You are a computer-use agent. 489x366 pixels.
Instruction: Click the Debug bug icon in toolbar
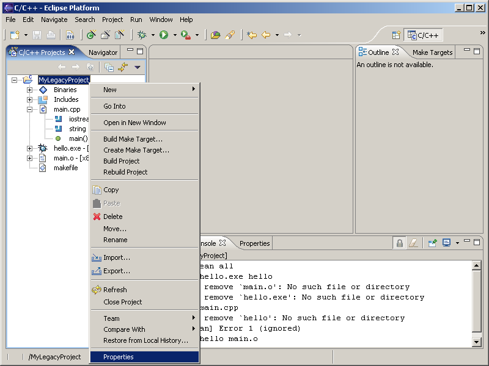142,35
